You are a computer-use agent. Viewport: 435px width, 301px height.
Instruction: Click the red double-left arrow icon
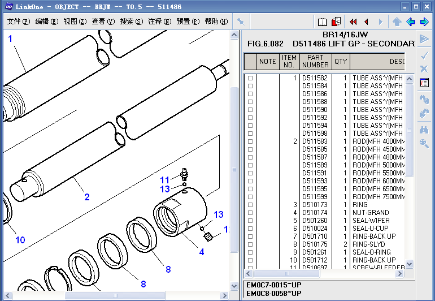click(x=353, y=22)
